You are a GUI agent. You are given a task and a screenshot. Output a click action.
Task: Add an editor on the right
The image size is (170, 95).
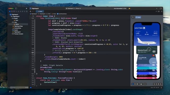coord(161,11)
